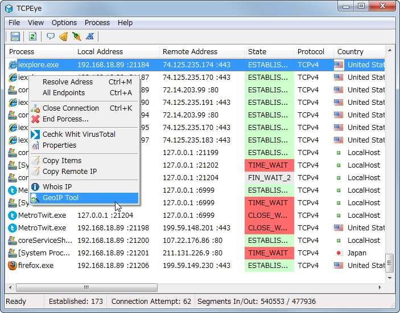
Task: Choose Copy Remote IP menu entry
Action: coord(84,172)
